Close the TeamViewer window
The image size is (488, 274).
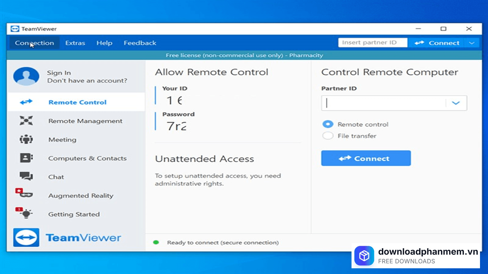[469, 29]
